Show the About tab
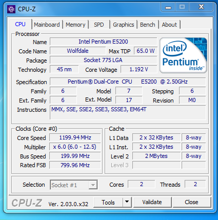Viewport: 218px width, 220px height. tap(169, 25)
